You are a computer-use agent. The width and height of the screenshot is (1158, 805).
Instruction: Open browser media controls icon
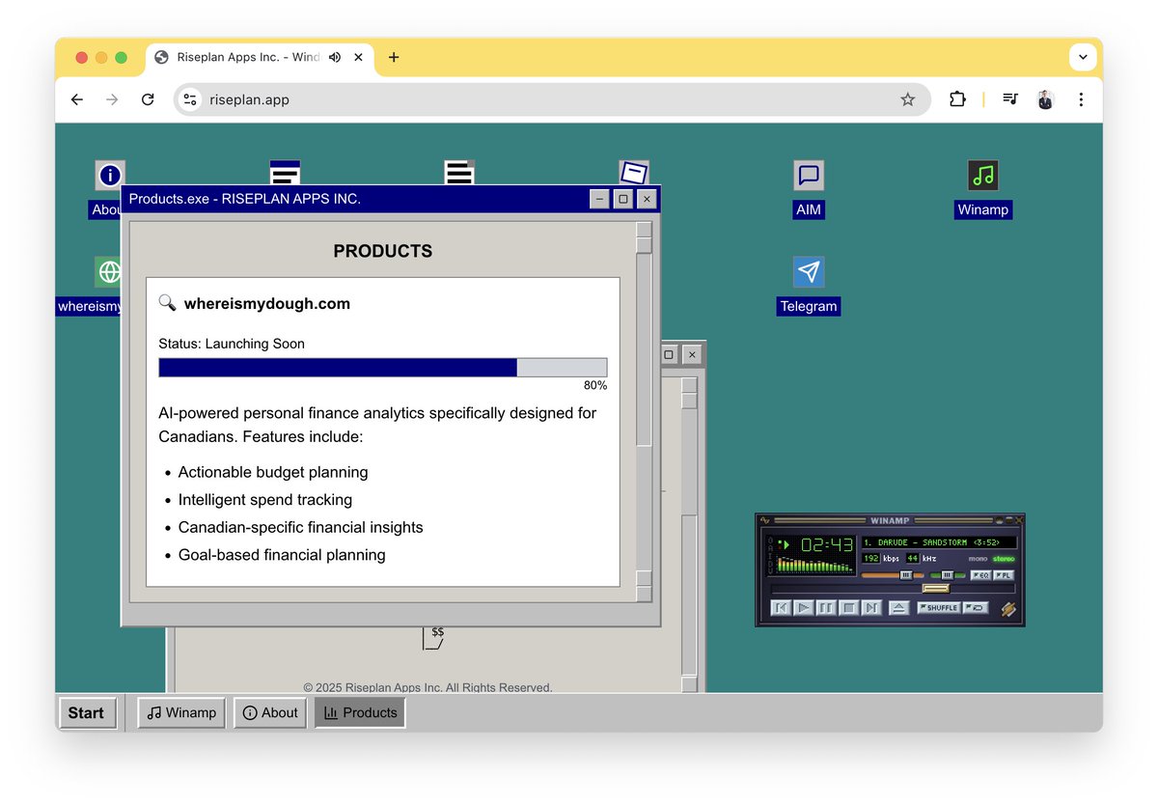pos(1010,99)
